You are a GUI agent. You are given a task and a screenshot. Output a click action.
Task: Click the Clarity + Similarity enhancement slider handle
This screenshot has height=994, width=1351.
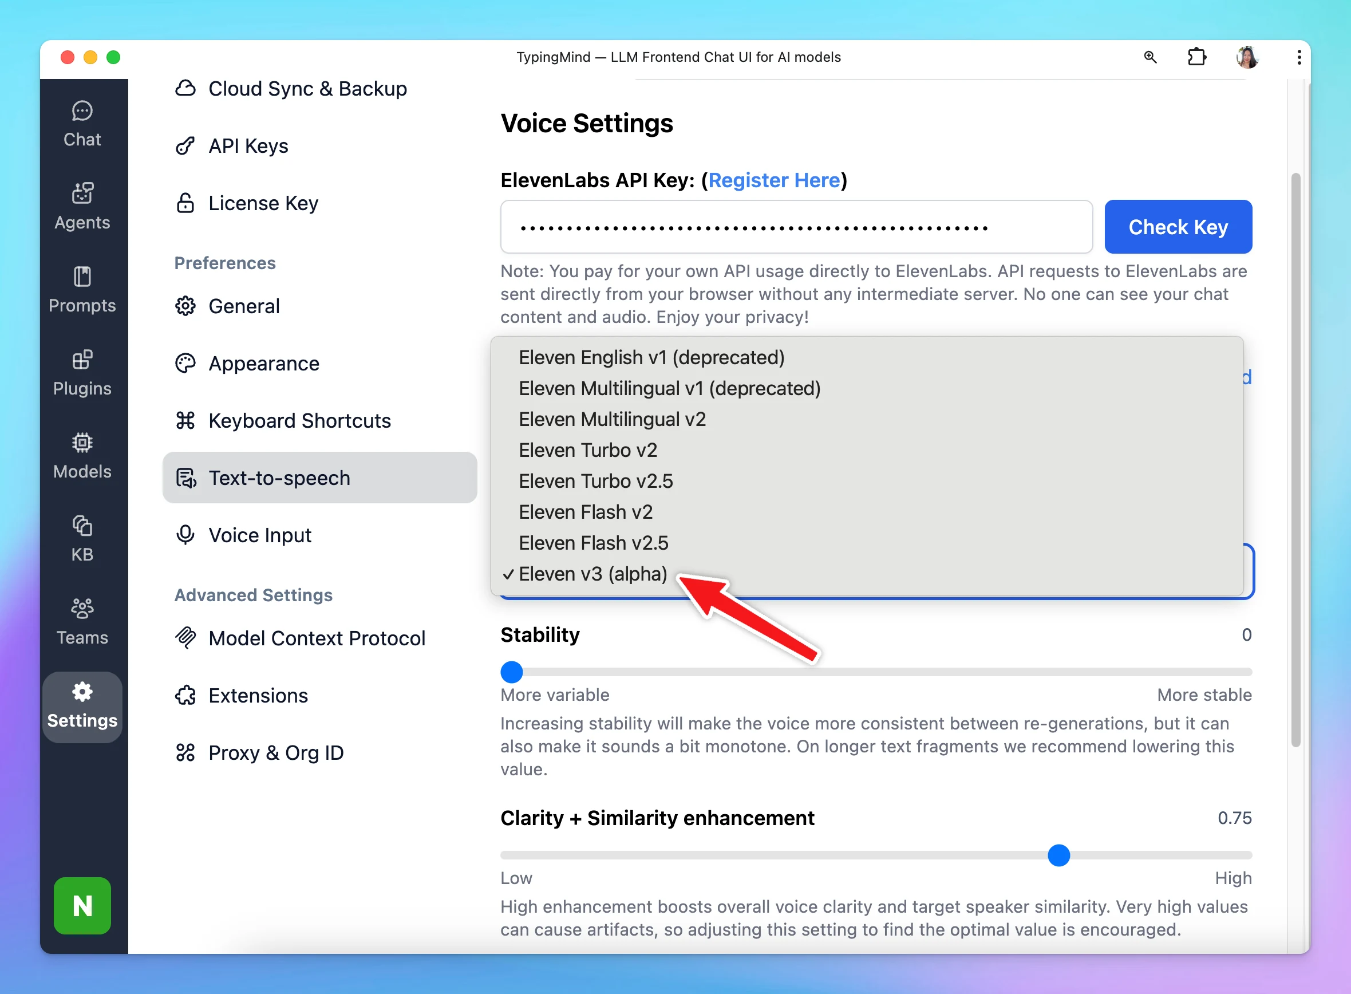click(1058, 855)
